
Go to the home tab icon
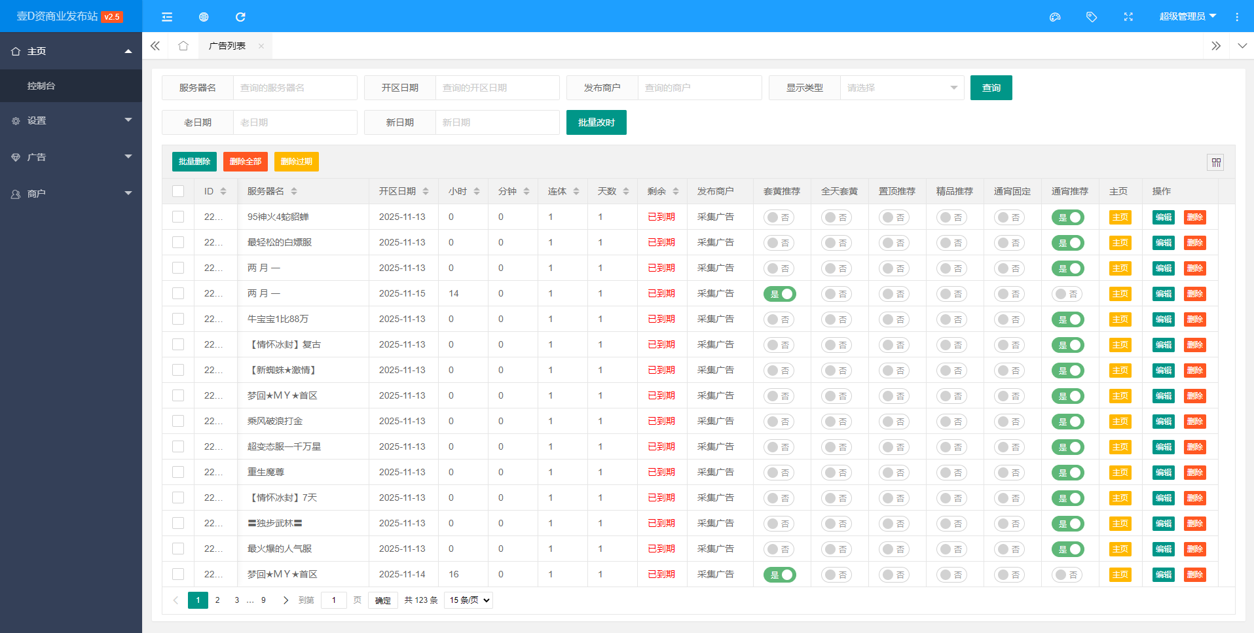[x=183, y=46]
